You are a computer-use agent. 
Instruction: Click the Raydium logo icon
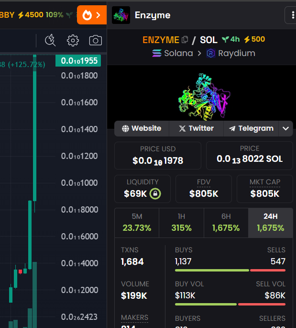[x=211, y=53]
